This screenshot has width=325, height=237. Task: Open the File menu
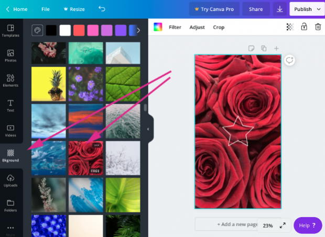coord(46,9)
